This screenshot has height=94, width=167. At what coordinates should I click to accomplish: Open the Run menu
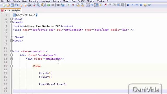coord(74,1)
